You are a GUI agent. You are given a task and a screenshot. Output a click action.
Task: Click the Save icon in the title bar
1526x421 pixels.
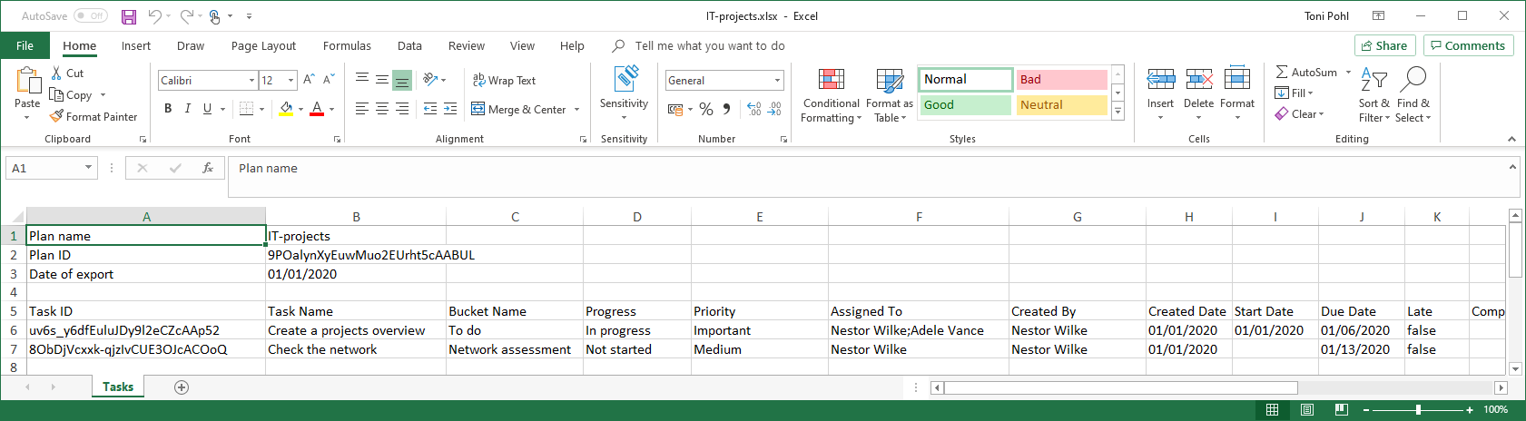(129, 16)
